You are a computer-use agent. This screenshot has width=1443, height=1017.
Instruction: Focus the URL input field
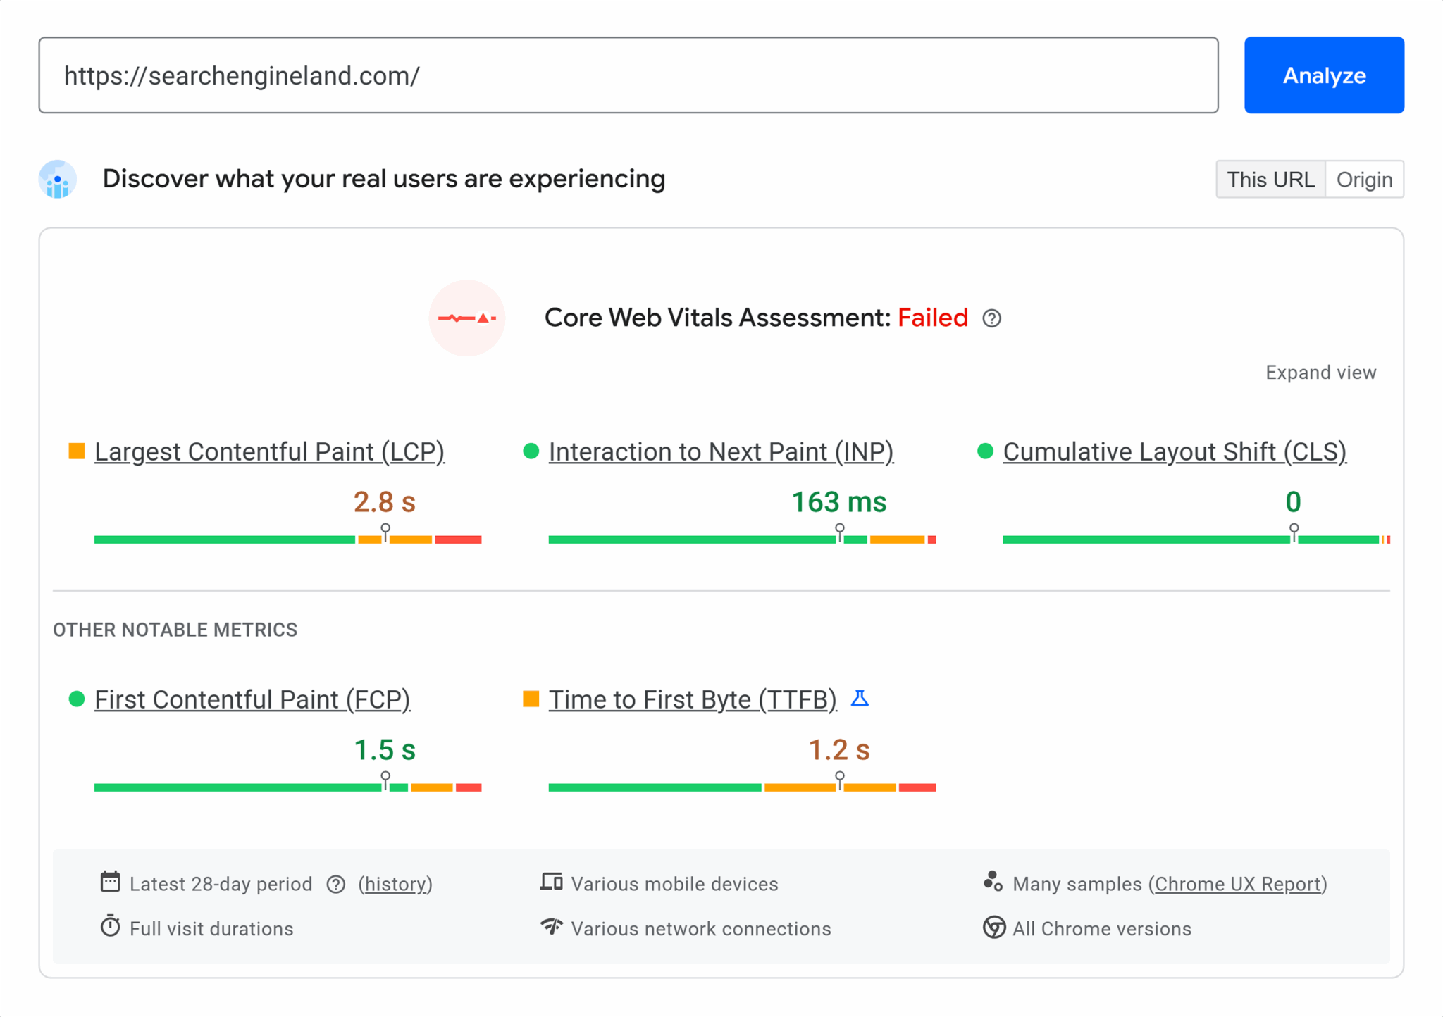[628, 75]
